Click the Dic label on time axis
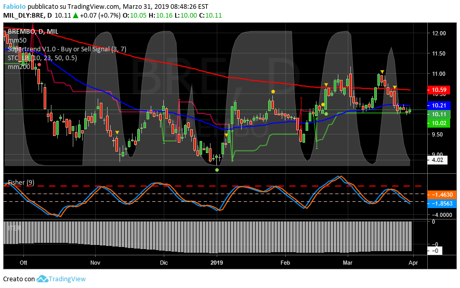 (x=164, y=263)
